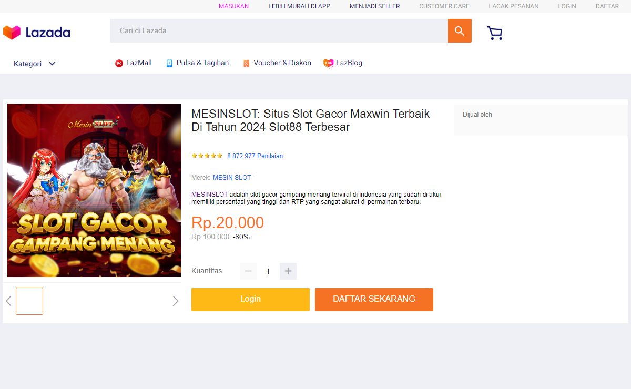The image size is (631, 389).
Task: Open MENJADI SELLER link
Action: point(375,6)
